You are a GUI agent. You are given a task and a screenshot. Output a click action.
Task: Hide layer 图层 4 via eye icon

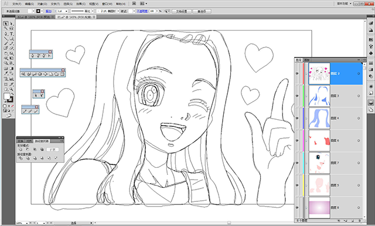click(297, 118)
